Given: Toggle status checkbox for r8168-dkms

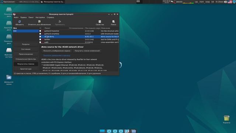Looking at the screenshot, I should point(40,37).
